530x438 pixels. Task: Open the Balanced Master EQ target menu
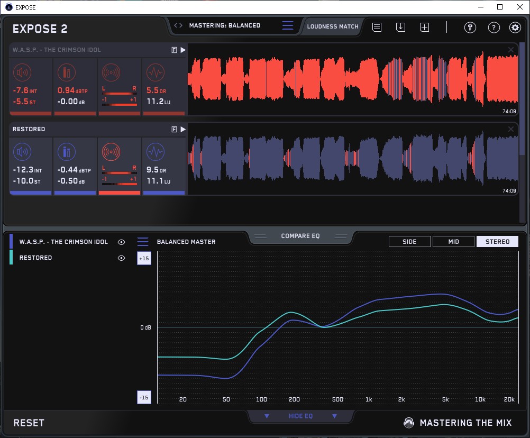143,242
